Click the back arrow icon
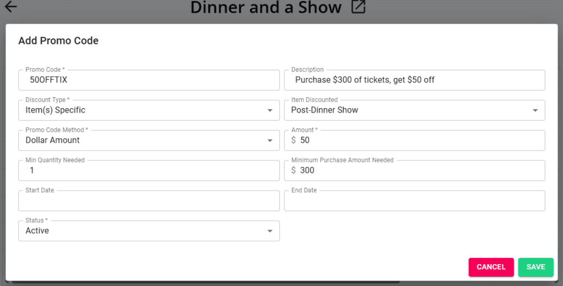 point(11,7)
